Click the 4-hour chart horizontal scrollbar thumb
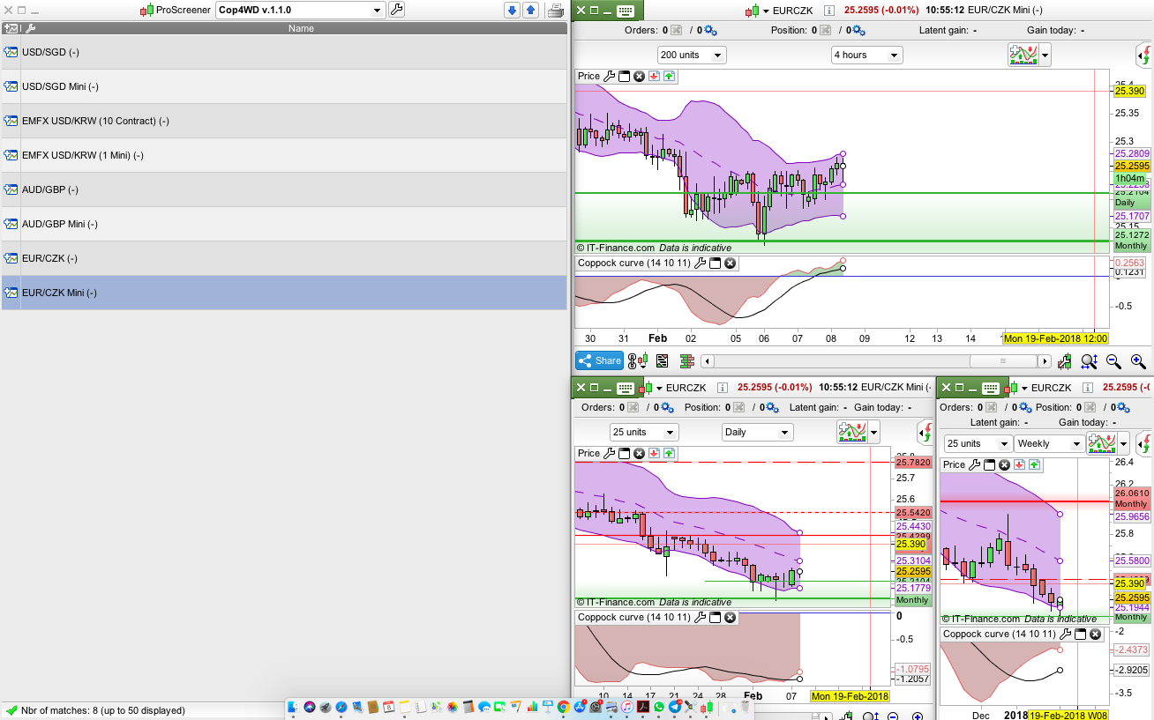The image size is (1154, 720). tap(1002, 361)
